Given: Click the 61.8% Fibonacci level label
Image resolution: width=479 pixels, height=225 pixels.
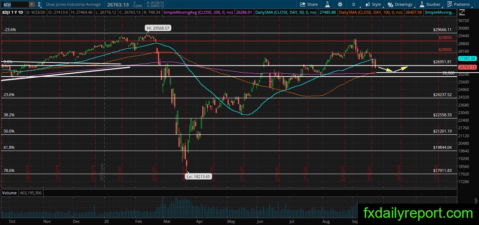Looking at the screenshot, I should (9, 147).
